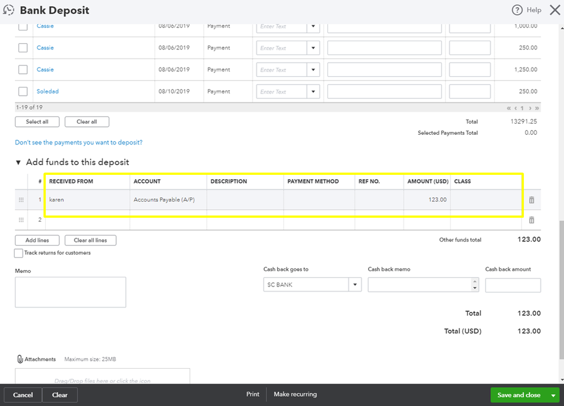
Task: Click the attachments drag/drop area
Action: (x=103, y=376)
